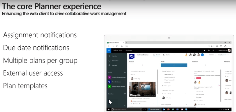Viewport: 236px width, 112px height.
Task: Open the Product Messaging Update plan
Action: pos(117,77)
